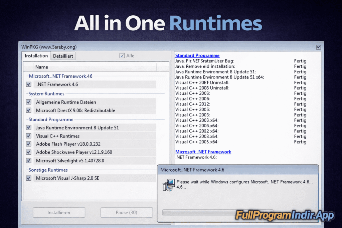Enable the Alle checkbox
This screenshot has width=342, height=228.
(x=122, y=55)
